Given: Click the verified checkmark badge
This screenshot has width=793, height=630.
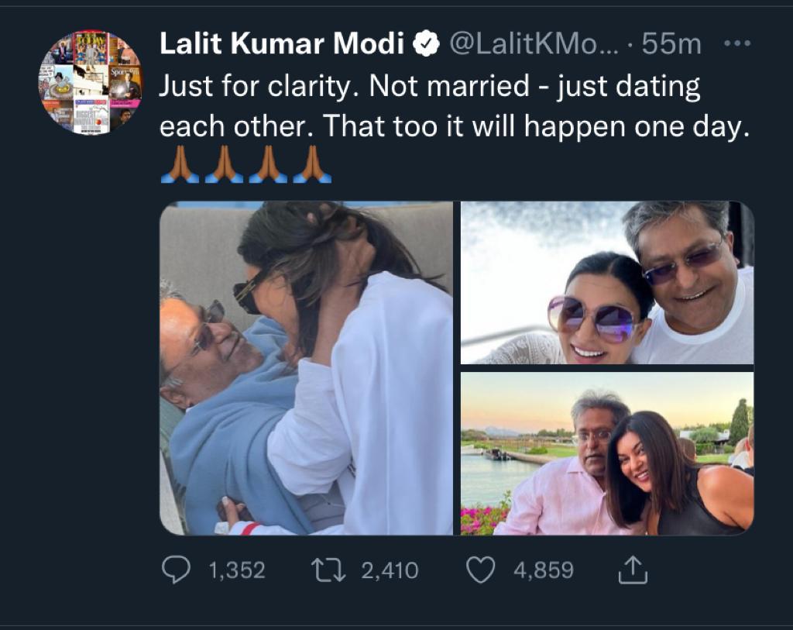Looking at the screenshot, I should coord(425,45).
